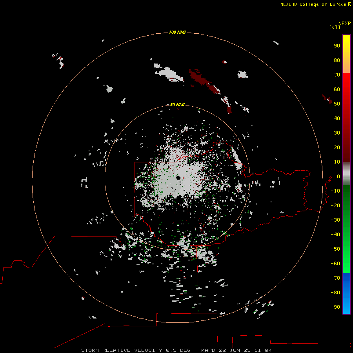Click the gray zero-velocity segment of the color bar
The height and width of the screenshot is (353, 353).
tap(346, 174)
